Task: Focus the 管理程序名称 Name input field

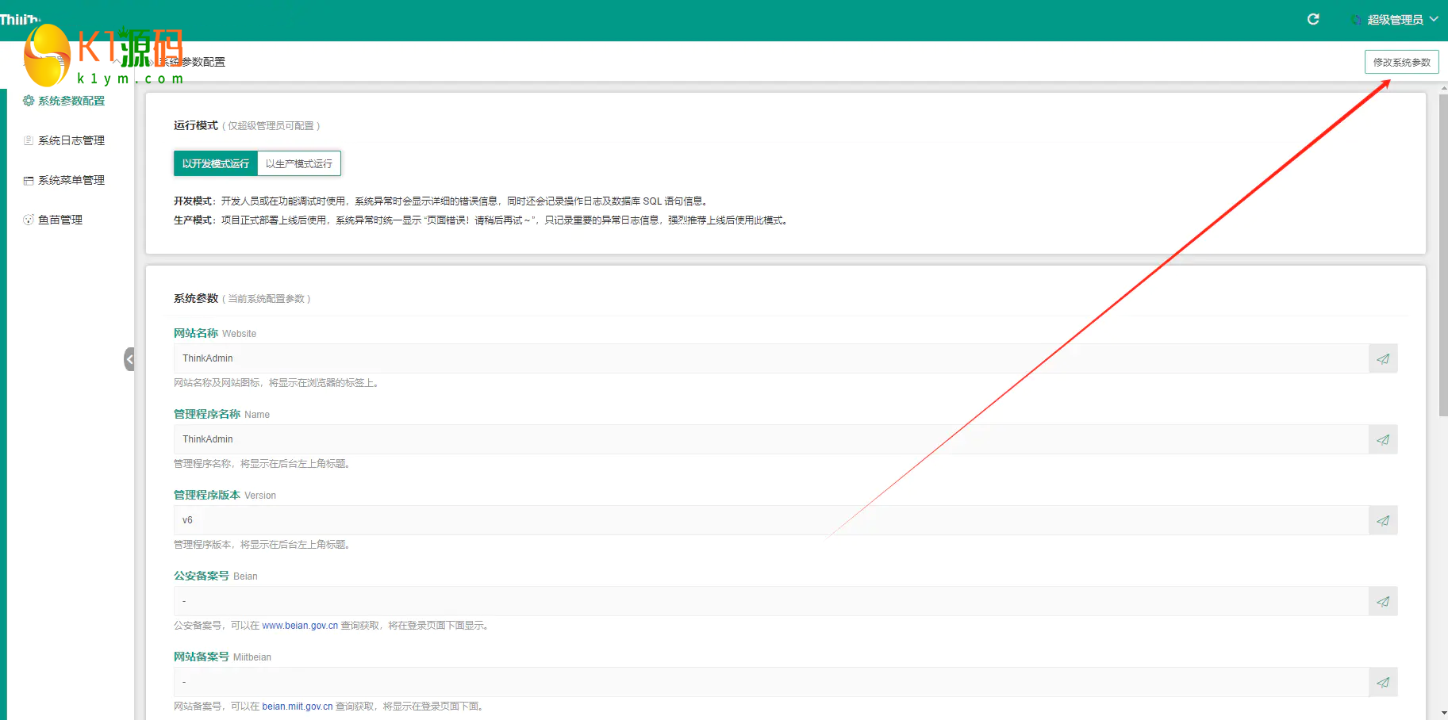Action: [x=771, y=439]
